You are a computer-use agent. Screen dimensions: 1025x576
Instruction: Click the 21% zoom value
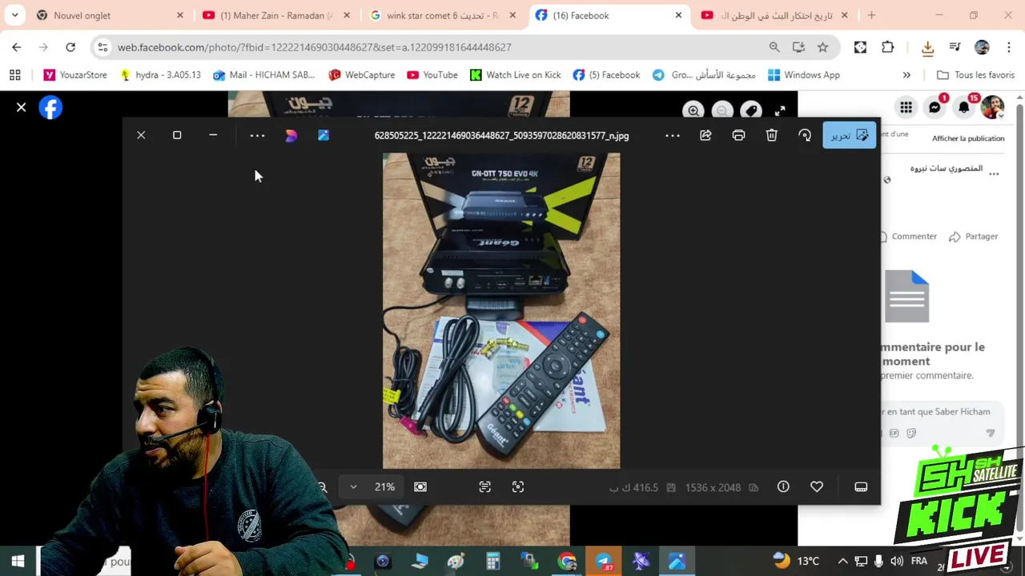pyautogui.click(x=384, y=486)
